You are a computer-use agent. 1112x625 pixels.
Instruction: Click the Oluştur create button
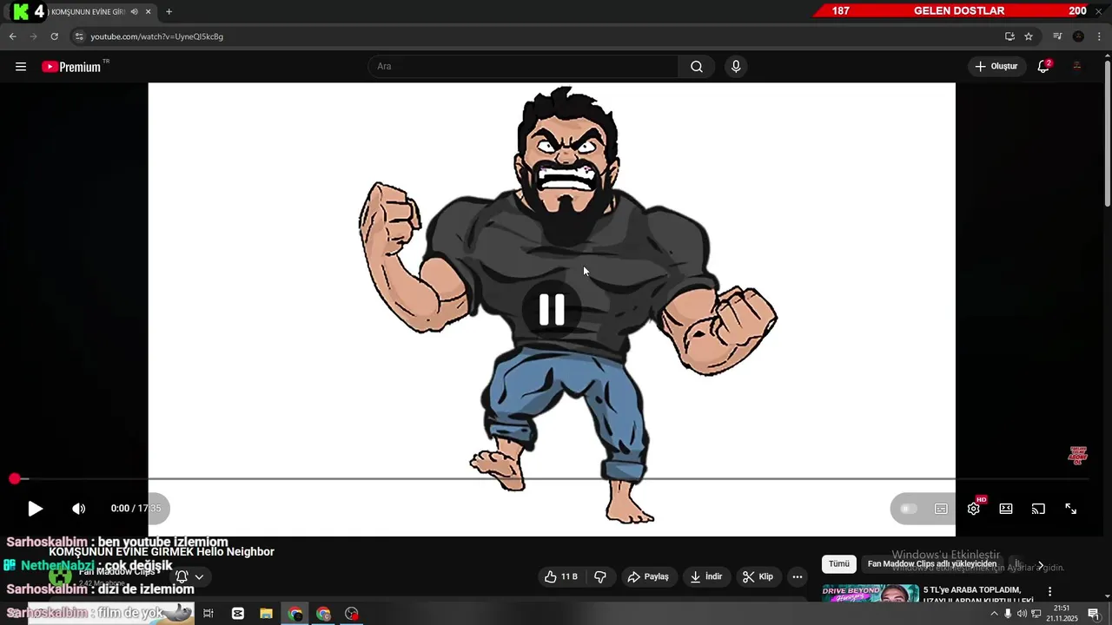click(x=996, y=67)
